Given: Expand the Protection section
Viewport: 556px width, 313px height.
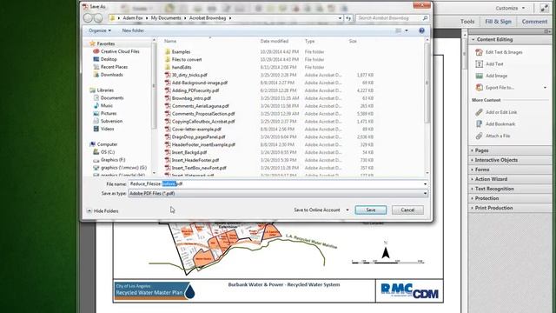Looking at the screenshot, I should [510, 198].
